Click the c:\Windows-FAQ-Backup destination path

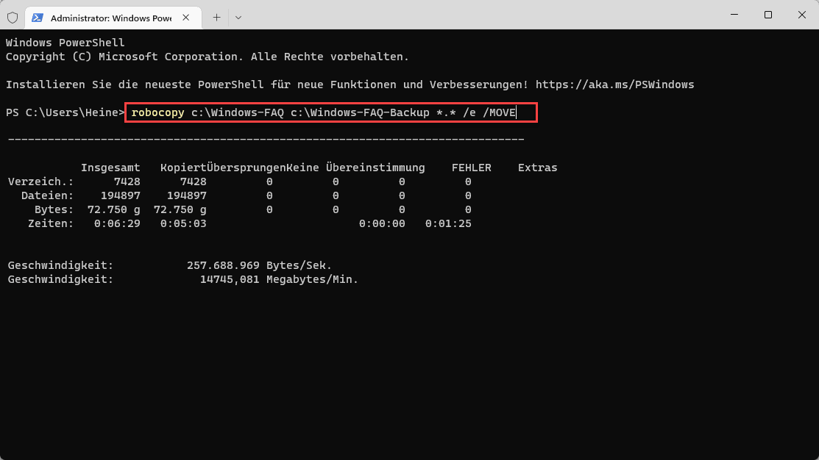[x=360, y=112]
